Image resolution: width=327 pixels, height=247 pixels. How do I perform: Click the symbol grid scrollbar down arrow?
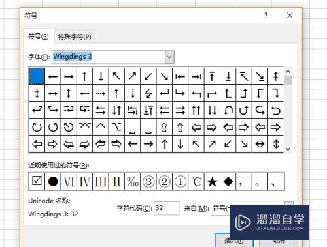click(x=288, y=149)
